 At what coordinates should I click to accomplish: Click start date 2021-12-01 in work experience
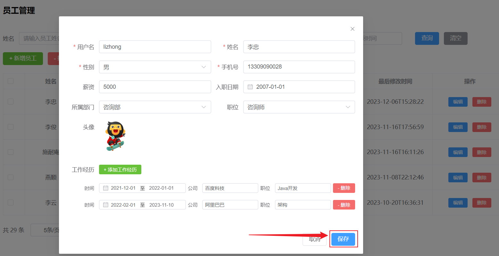click(123, 188)
